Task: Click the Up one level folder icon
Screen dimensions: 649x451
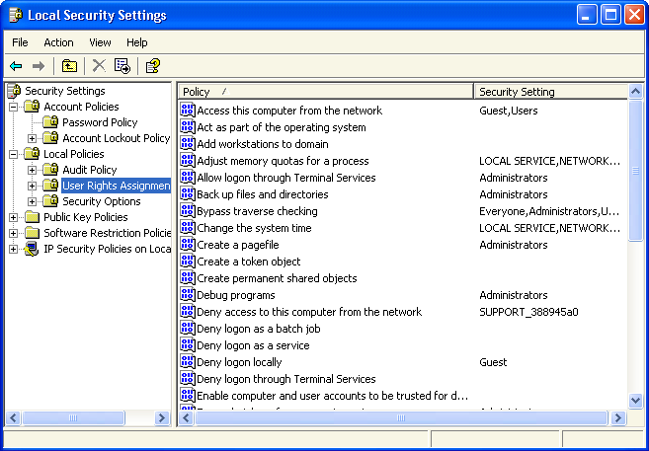Action: point(69,66)
